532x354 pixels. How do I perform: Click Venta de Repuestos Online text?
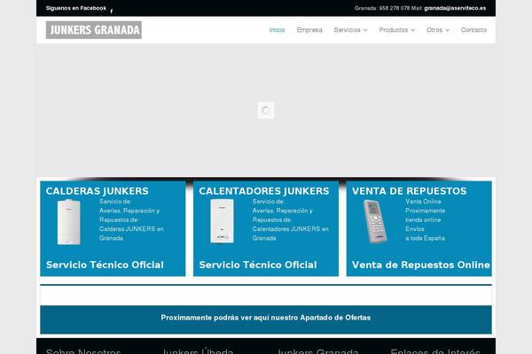point(421,265)
